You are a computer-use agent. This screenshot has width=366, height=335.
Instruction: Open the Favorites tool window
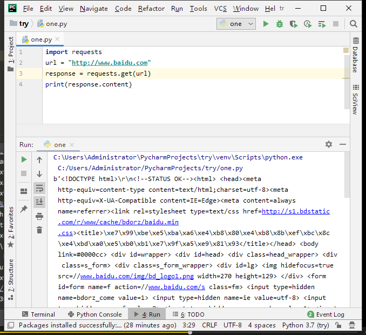10,226
